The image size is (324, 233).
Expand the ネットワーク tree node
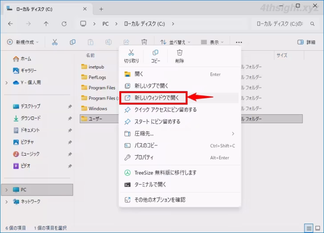[x=7, y=202]
